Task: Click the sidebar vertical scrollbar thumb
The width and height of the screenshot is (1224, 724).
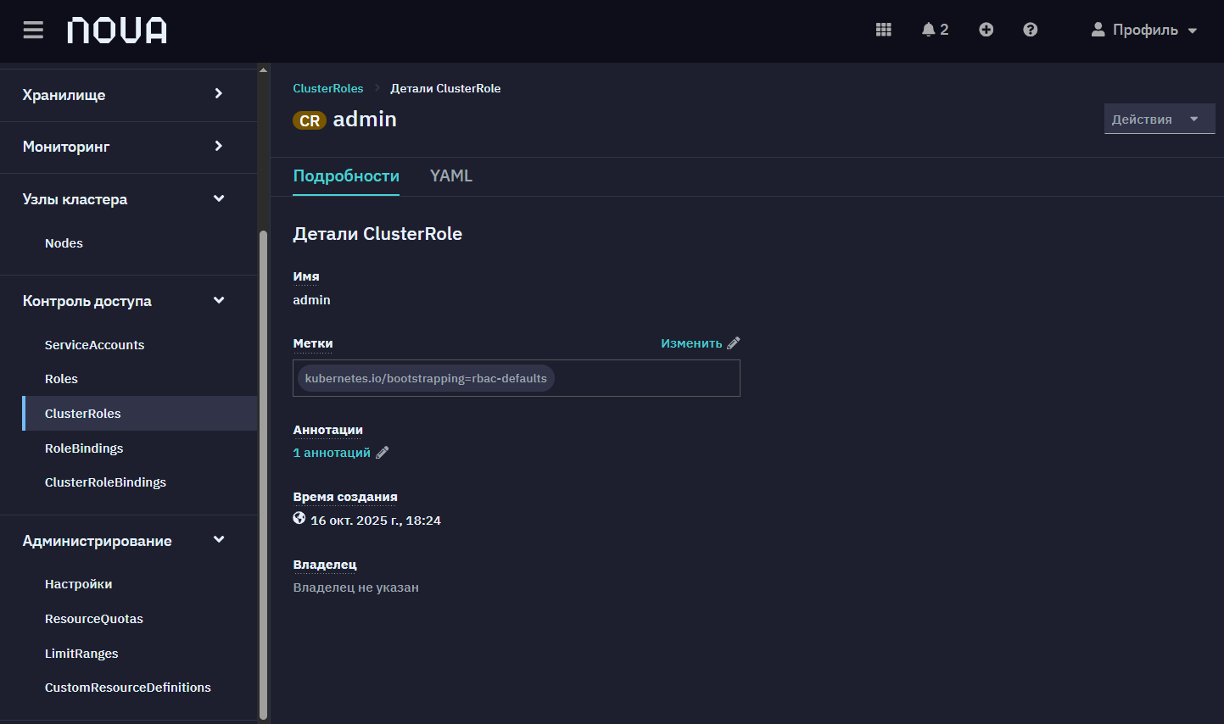Action: coord(263,475)
